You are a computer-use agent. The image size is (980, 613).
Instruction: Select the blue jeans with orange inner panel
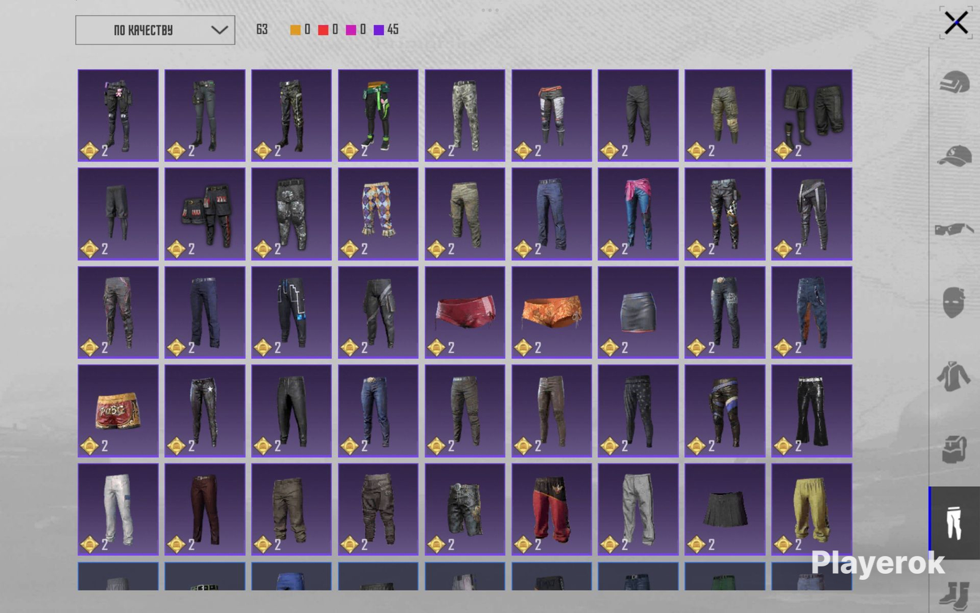click(x=812, y=312)
